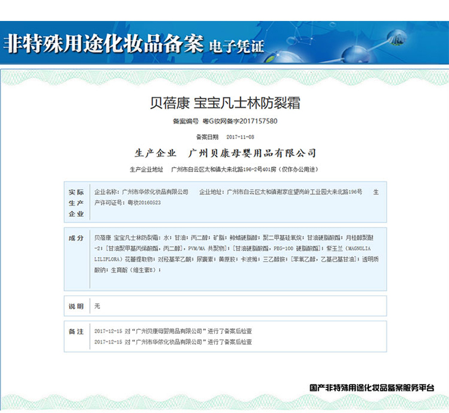Click company name "广州贝康母婴用品有限公司" in heading
The image size is (449, 413).
click(252, 153)
